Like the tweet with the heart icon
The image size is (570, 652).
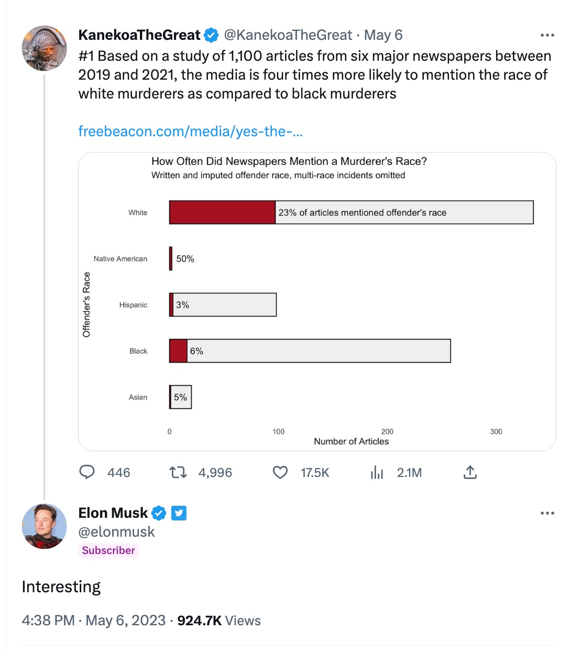click(x=280, y=472)
